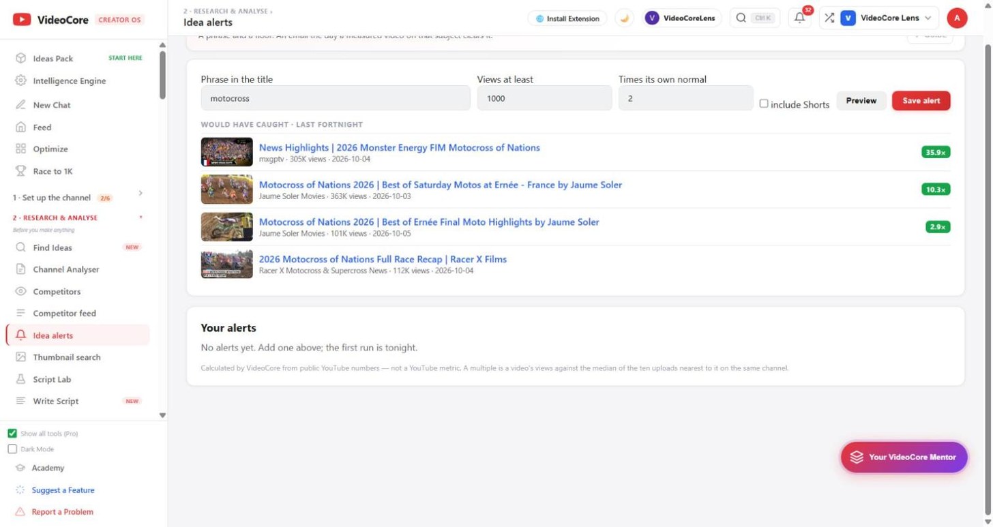Open the Academy menu item
993x527 pixels.
[48, 468]
